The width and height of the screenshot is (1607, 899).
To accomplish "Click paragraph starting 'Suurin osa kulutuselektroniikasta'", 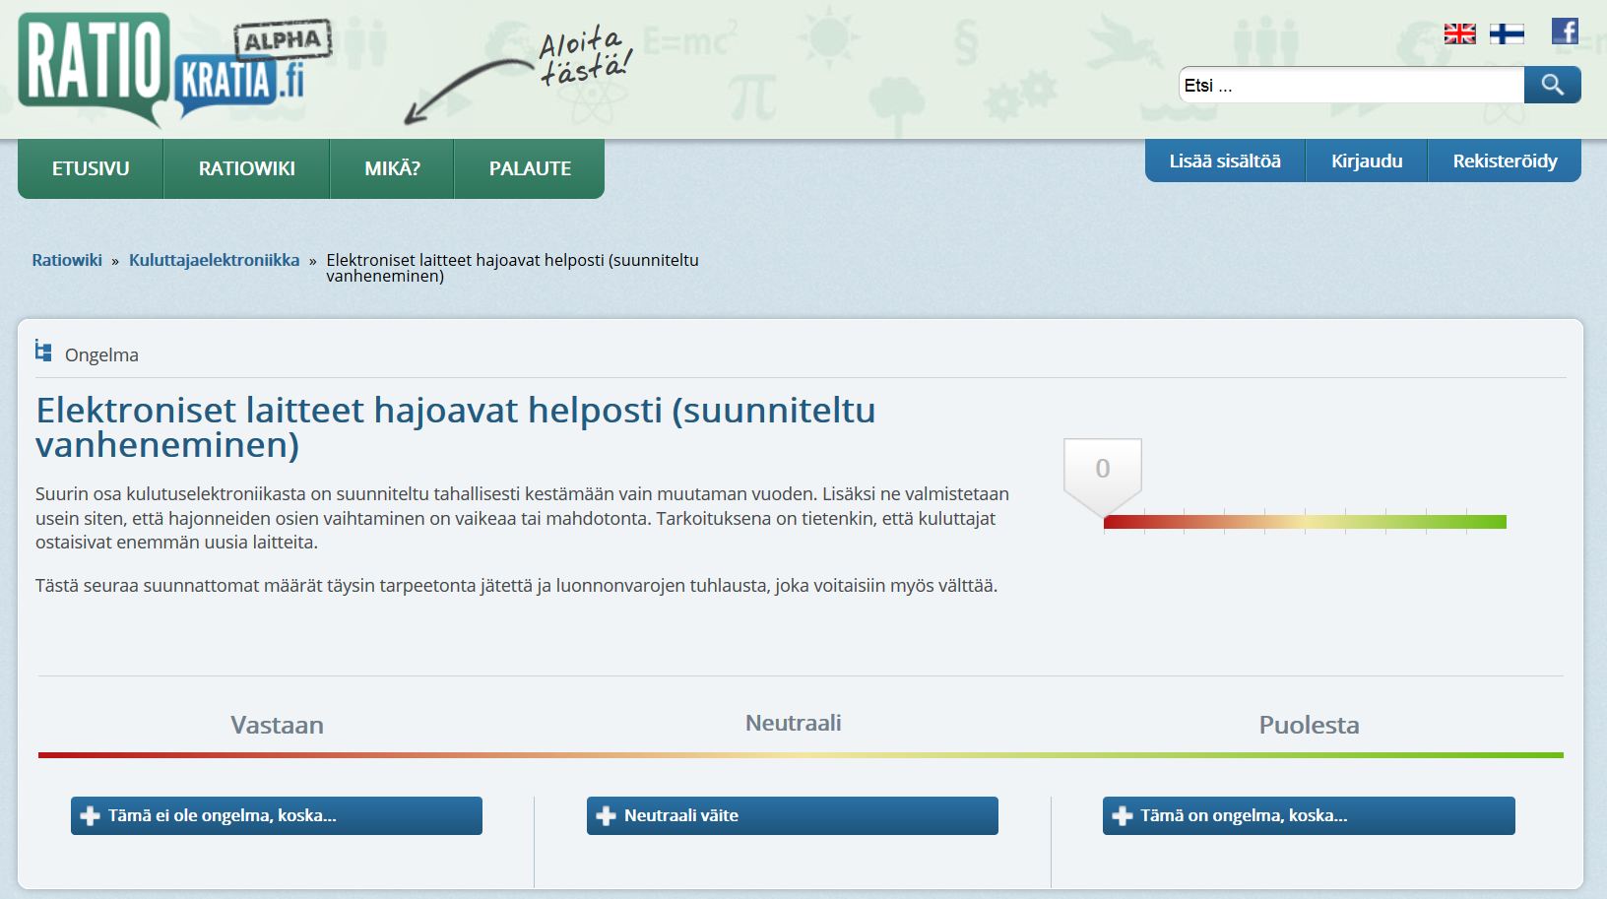I will [x=522, y=518].
